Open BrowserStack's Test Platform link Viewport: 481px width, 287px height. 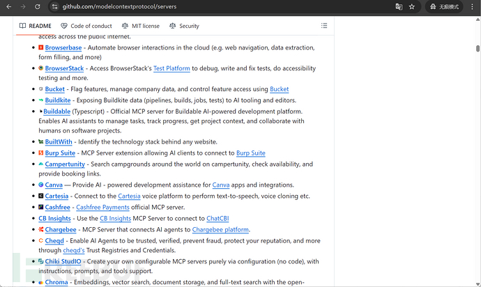(171, 68)
